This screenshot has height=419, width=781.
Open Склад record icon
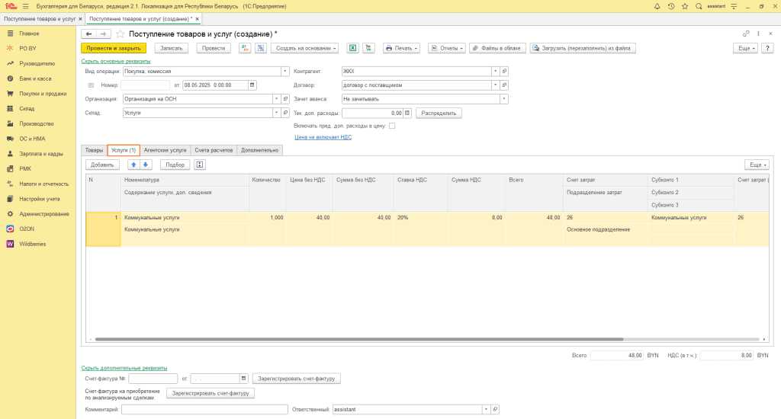(x=285, y=113)
